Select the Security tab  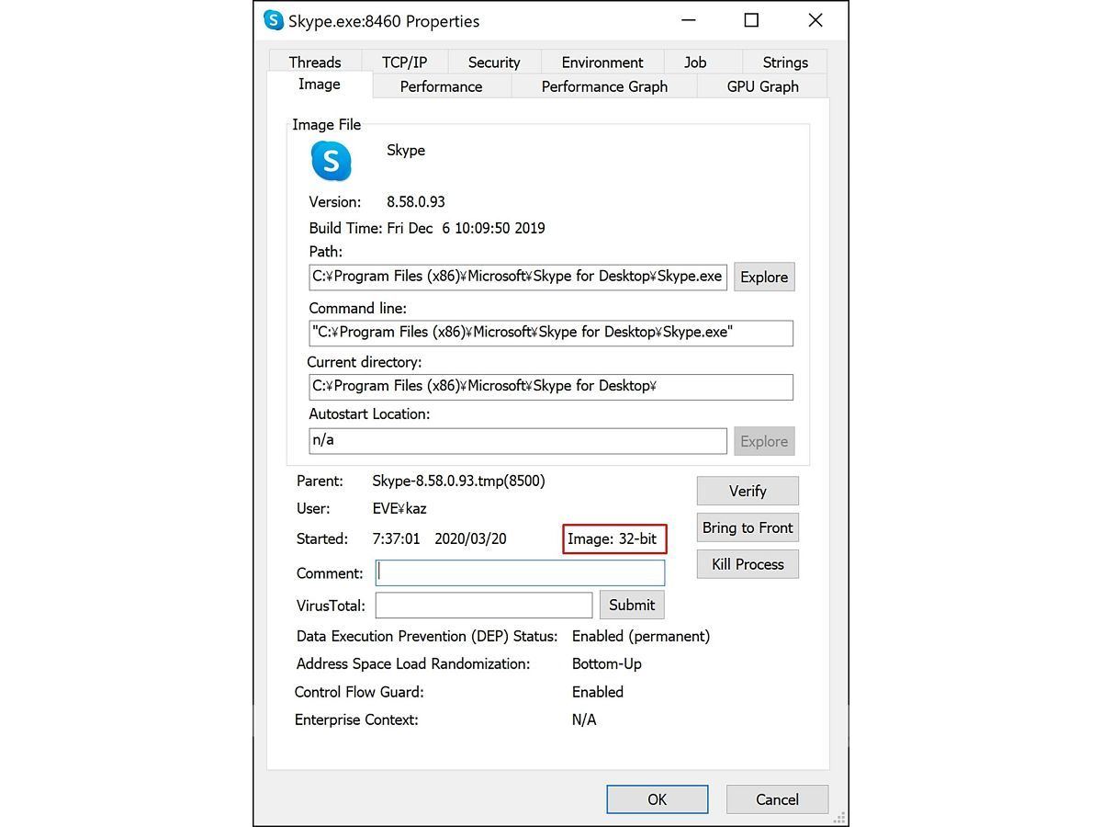tap(494, 62)
